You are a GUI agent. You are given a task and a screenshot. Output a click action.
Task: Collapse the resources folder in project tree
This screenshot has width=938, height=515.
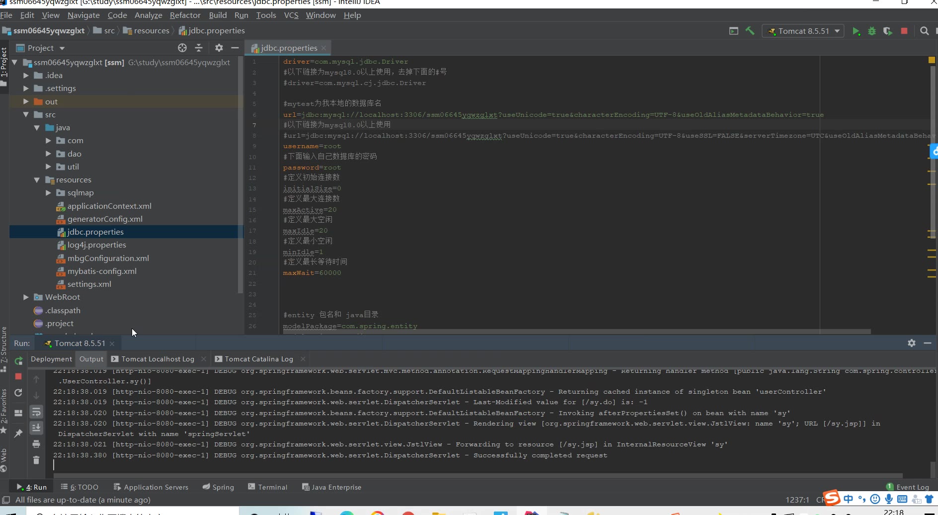click(37, 180)
